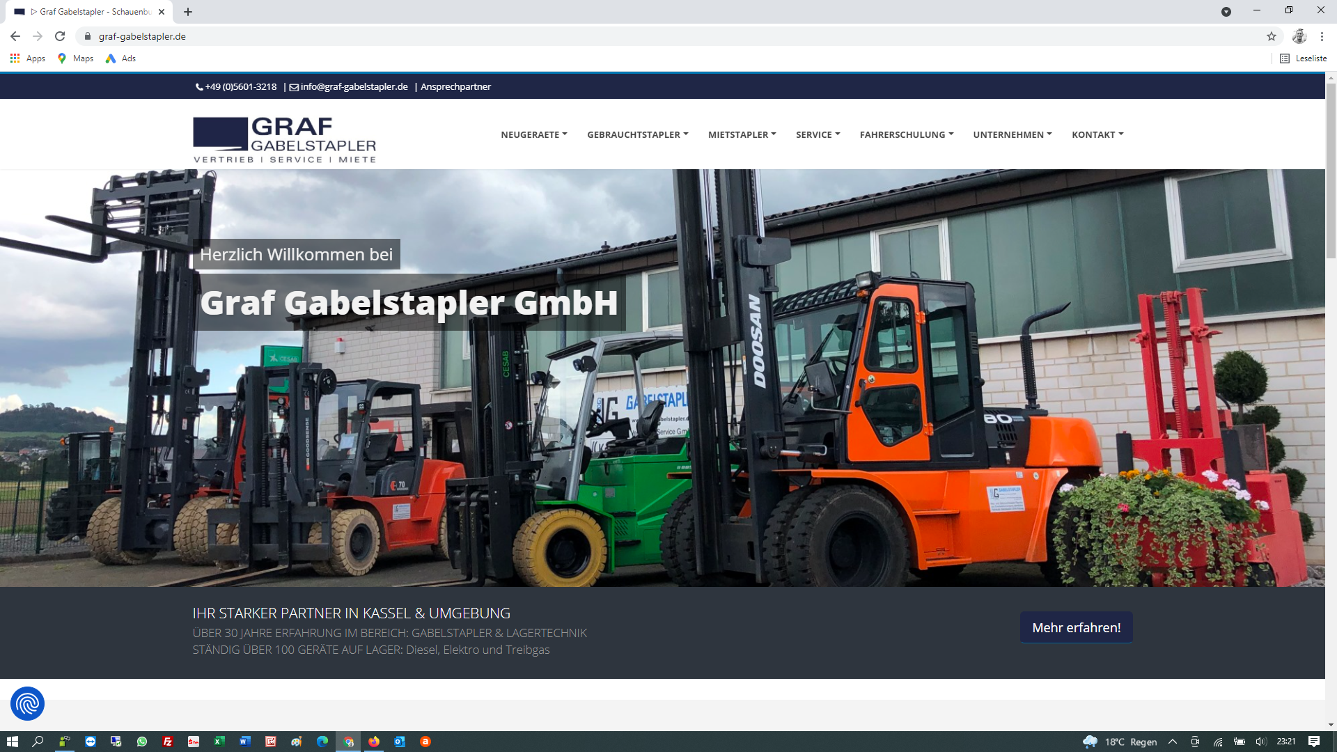
Task: Open the Maps bookmark
Action: click(76, 58)
